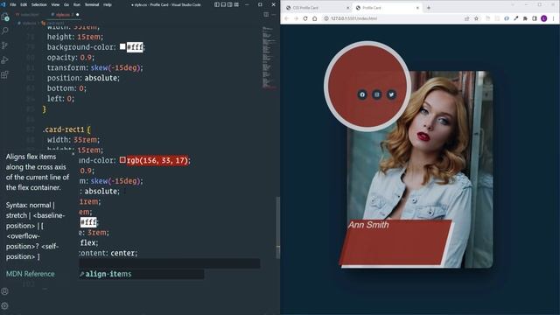Image resolution: width=560 pixels, height=315 pixels.
Task: Open the Explorer view in VS Code
Action: [5, 17]
